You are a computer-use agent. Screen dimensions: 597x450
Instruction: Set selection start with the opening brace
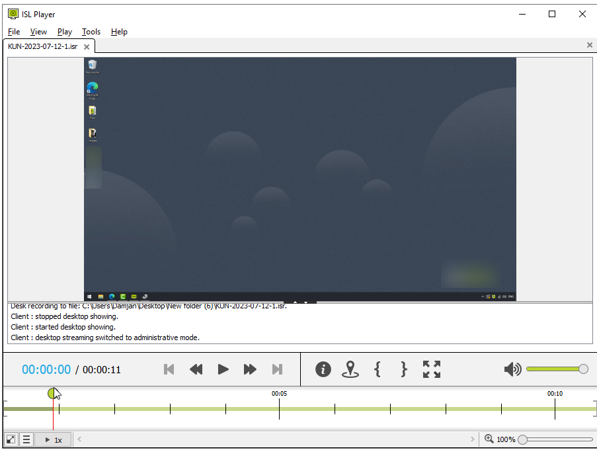click(377, 369)
